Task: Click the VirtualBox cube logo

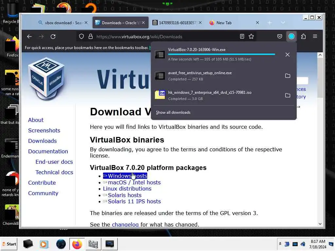Action: pyautogui.click(x=46, y=78)
